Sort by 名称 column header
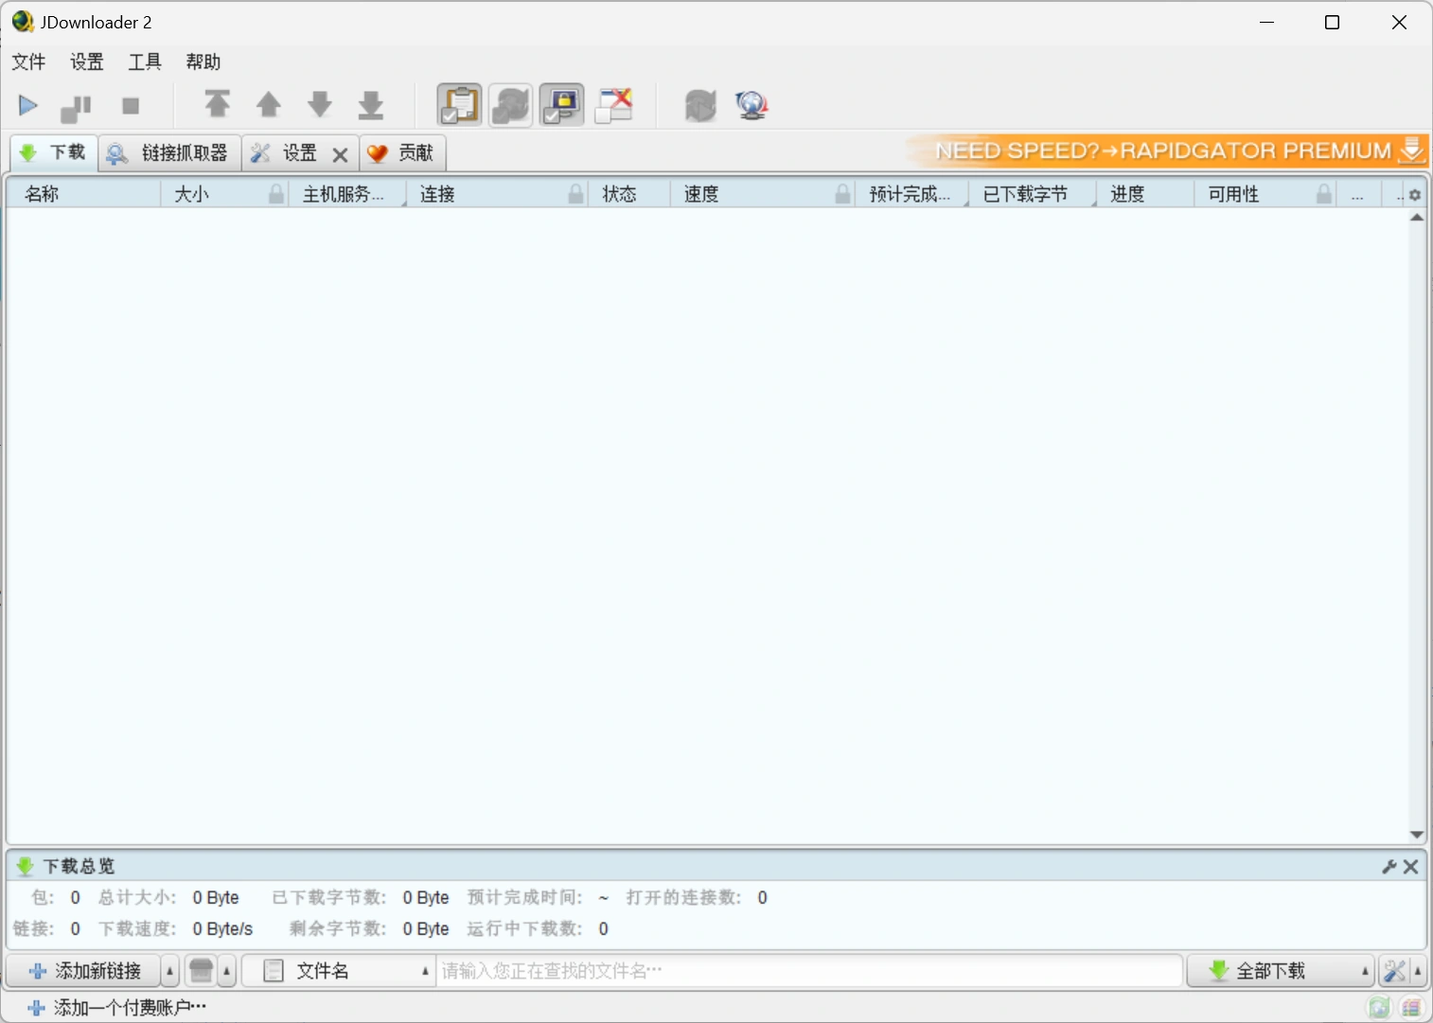The image size is (1433, 1023). 83,194
